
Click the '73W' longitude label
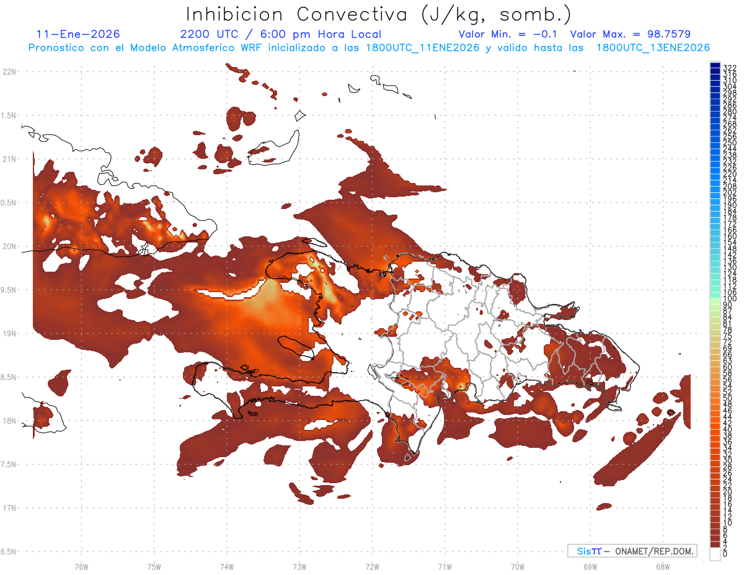coord(299,566)
